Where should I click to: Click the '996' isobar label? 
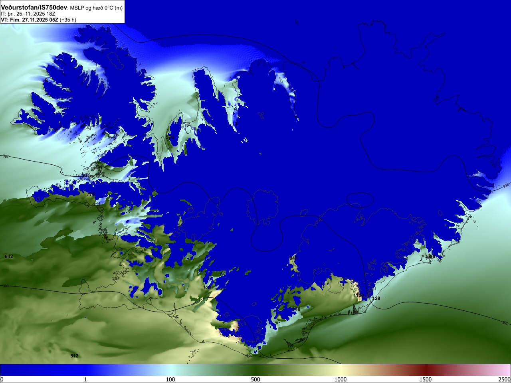coord(506,186)
